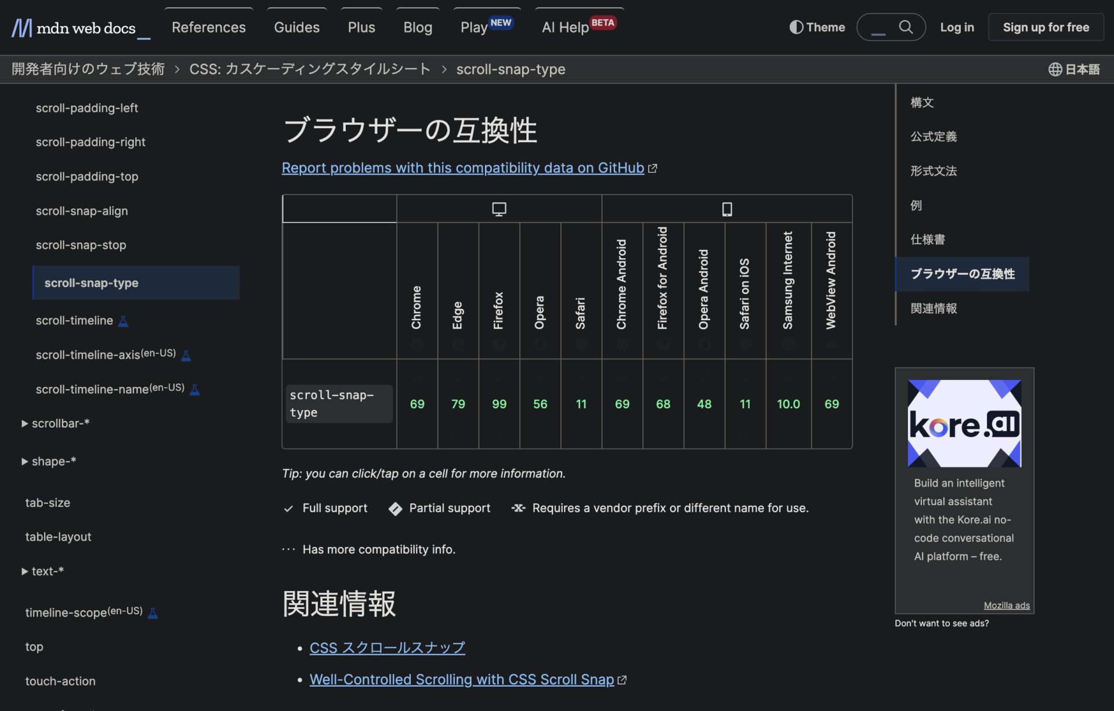This screenshot has width=1114, height=711.
Task: Click Samsung Internet cell showing 10.0
Action: click(789, 404)
